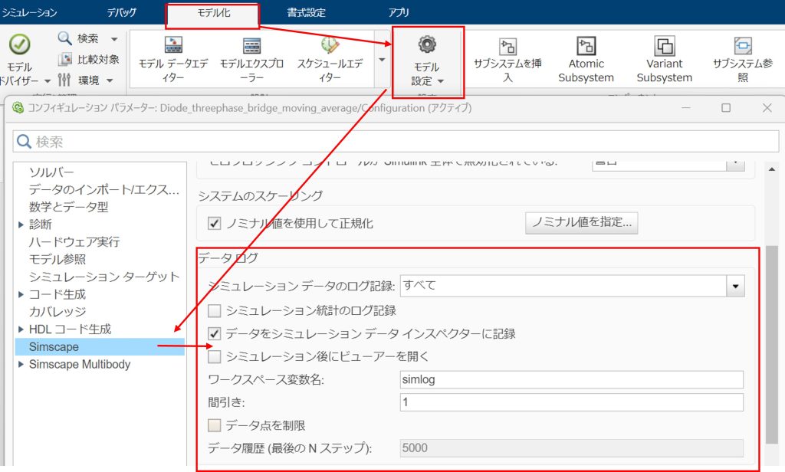785x472 pixels.
Task: Launch the モデルエクスプローラー icon
Action: [x=252, y=46]
